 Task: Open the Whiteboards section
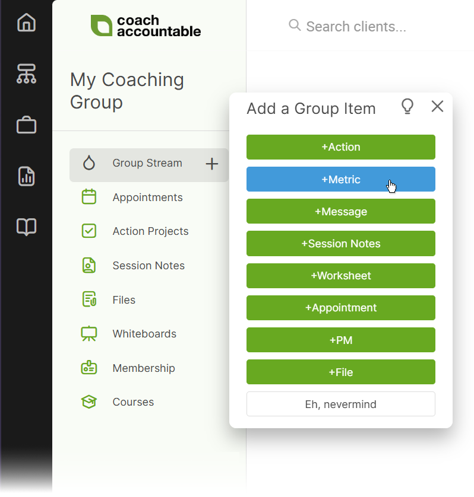(144, 334)
